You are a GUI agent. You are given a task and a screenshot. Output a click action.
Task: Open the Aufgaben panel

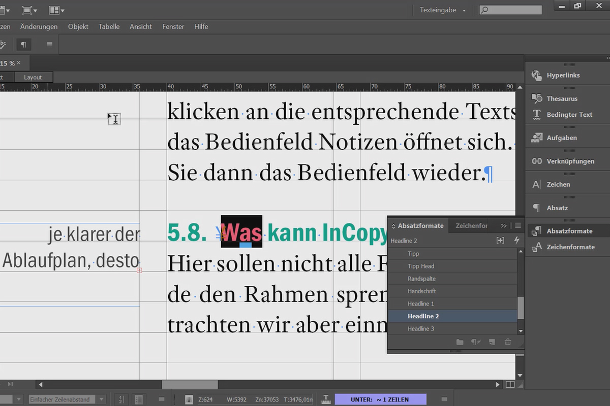(559, 137)
